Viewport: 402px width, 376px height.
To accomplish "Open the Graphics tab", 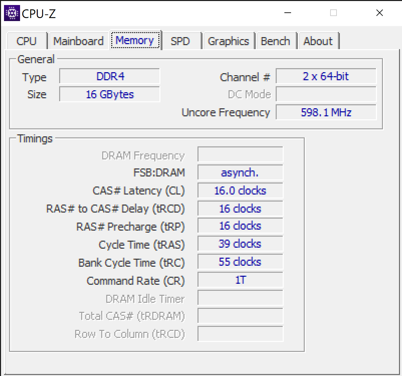I will [x=229, y=41].
